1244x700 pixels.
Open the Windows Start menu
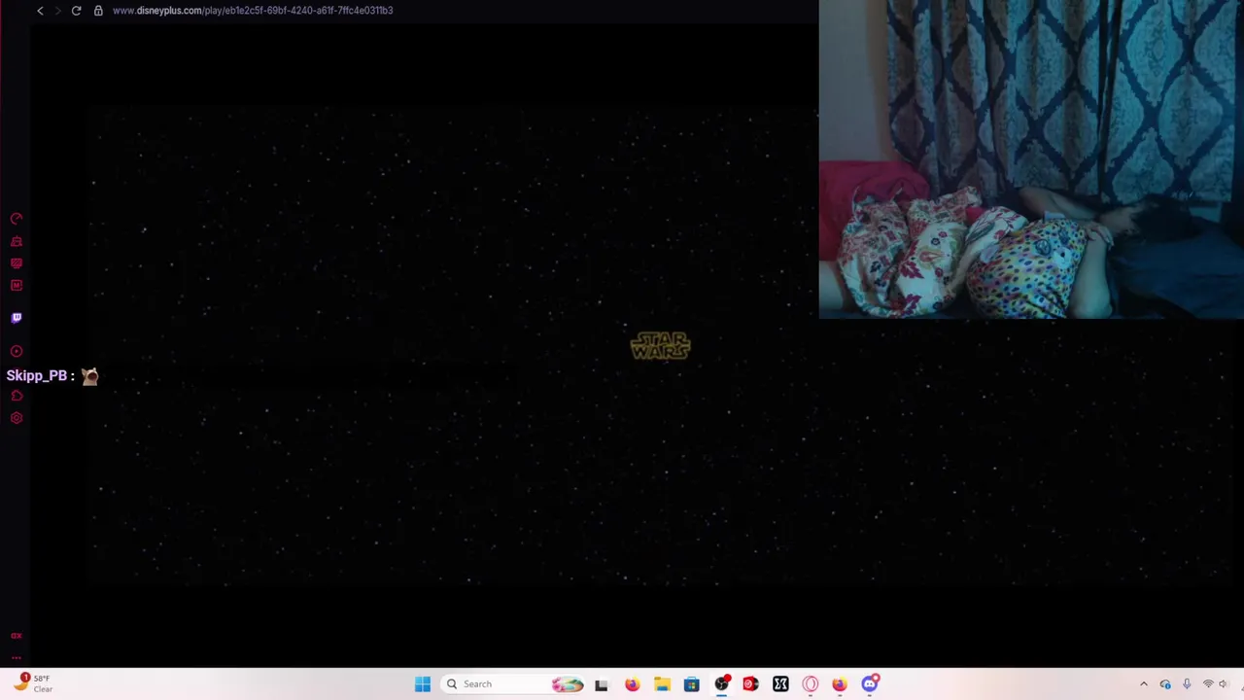point(423,684)
